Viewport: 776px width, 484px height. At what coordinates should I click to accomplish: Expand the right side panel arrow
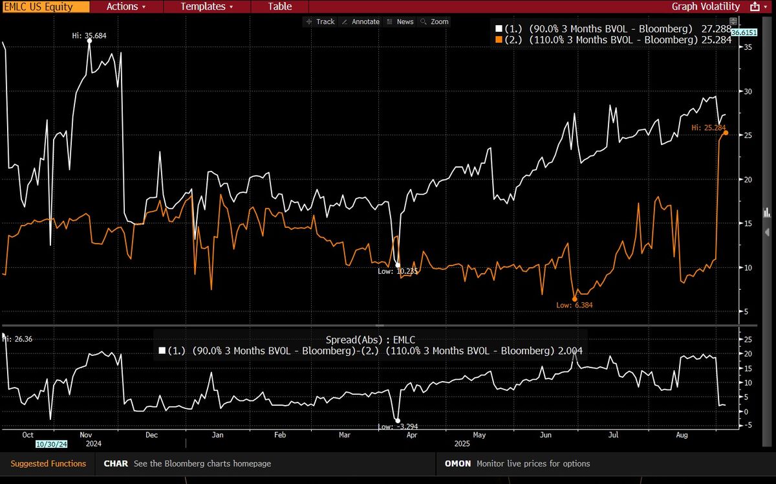pos(768,232)
